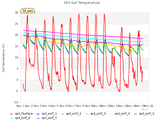
Task: Toggle the sp3_smT_5 legend entry
Action: pyautogui.click(x=144, y=114)
